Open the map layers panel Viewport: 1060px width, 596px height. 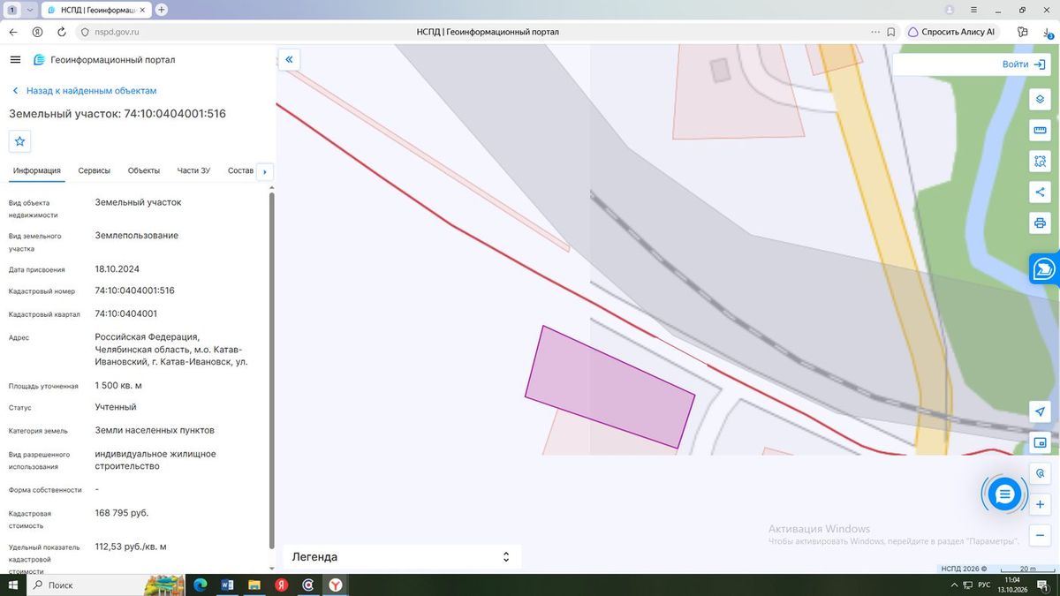tap(1040, 99)
